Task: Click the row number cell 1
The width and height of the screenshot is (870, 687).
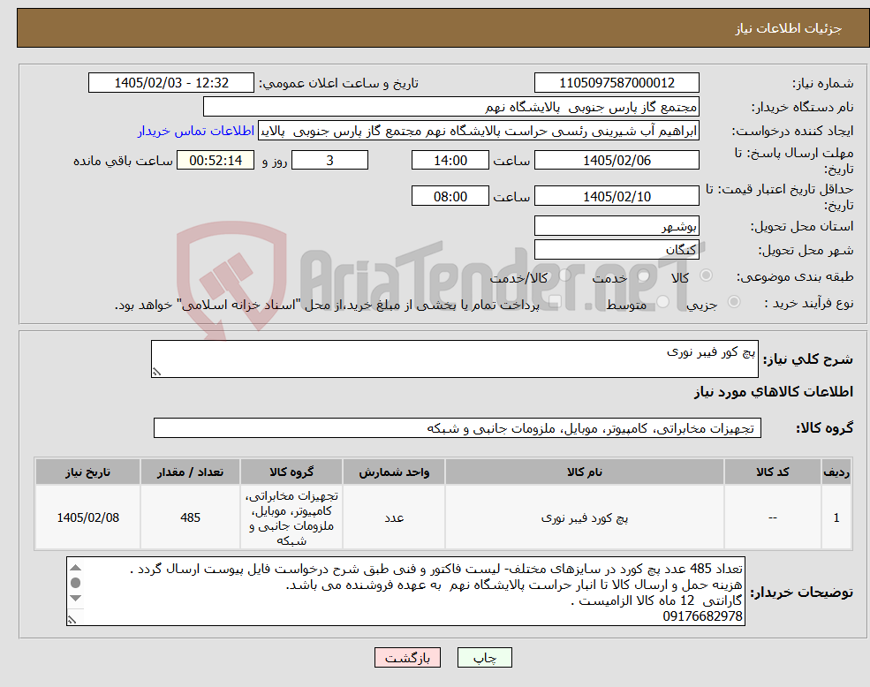Action: click(x=836, y=517)
